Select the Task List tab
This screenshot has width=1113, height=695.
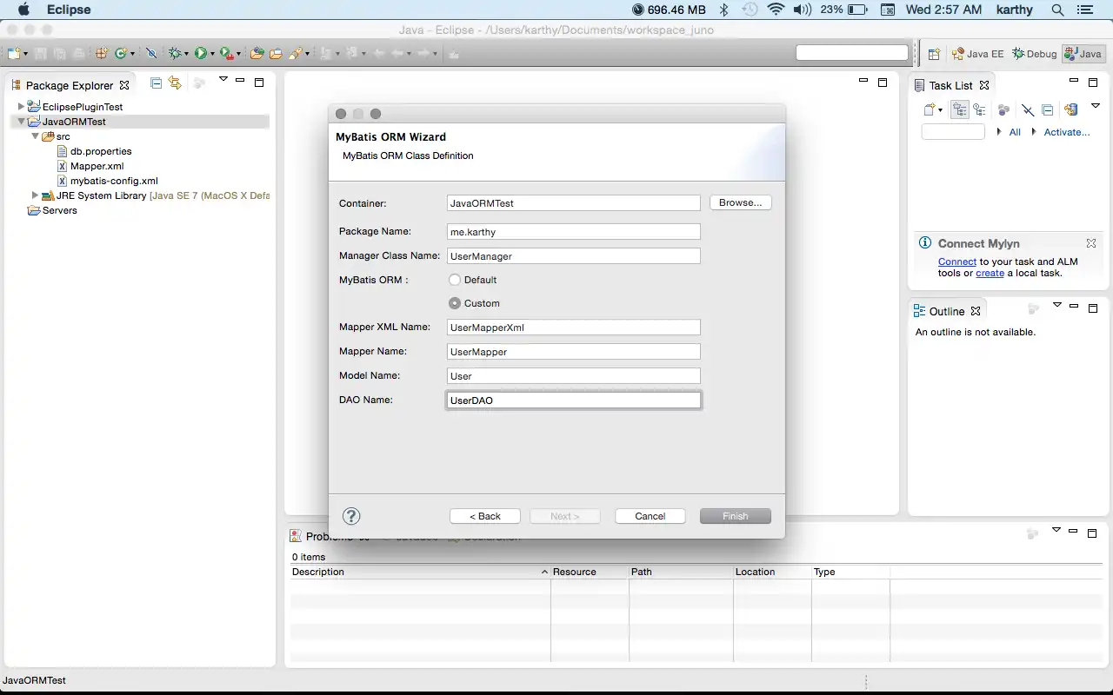click(950, 85)
